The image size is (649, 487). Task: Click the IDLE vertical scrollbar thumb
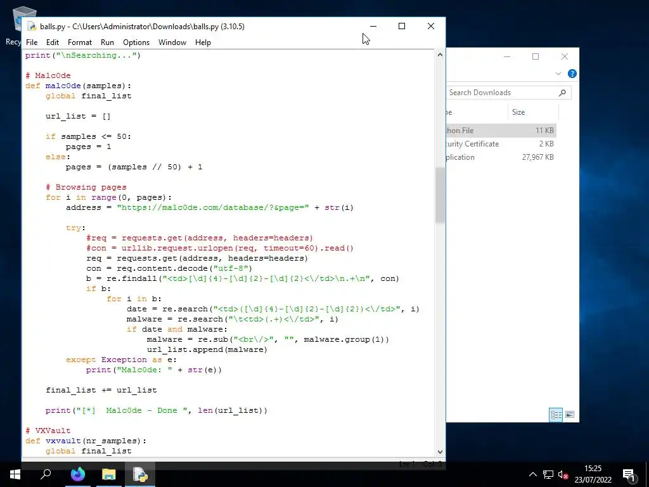point(440,195)
